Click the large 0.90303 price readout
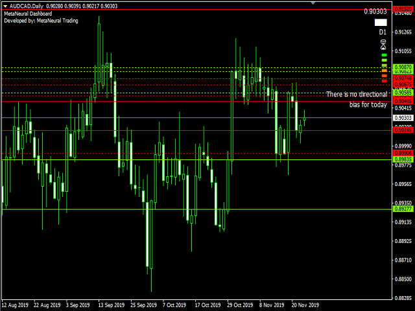Image resolution: width=415 pixels, height=311 pixels. 375,12
